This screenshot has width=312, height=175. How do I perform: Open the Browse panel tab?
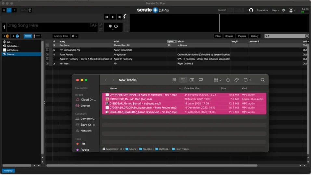point(230,36)
